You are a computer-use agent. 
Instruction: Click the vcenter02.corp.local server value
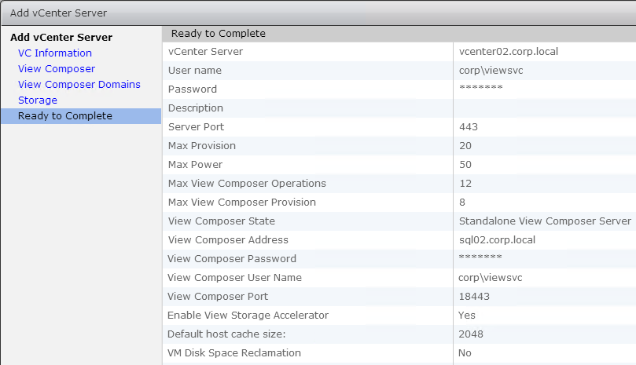tap(508, 52)
